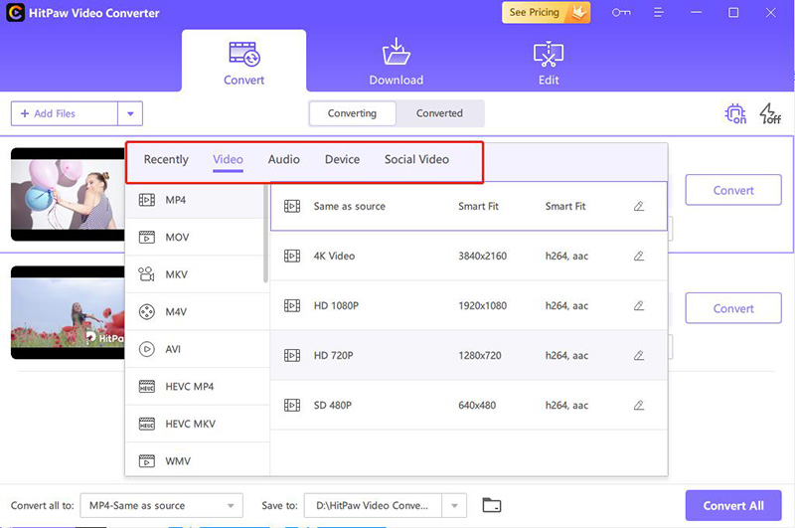This screenshot has height=528, width=795.
Task: Choose MP4 format in the list
Action: point(197,200)
